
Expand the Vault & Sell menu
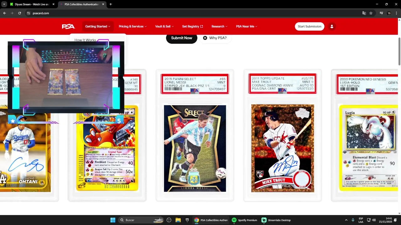(164, 27)
